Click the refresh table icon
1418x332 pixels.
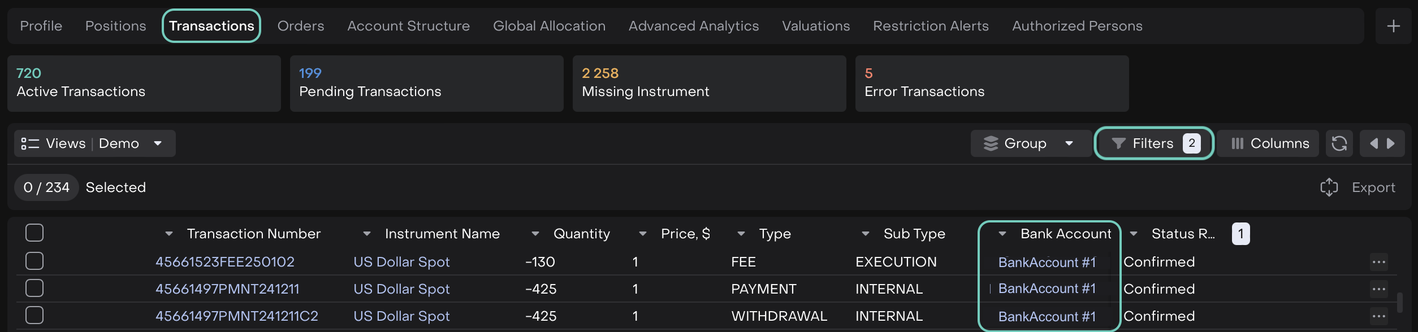click(1339, 143)
